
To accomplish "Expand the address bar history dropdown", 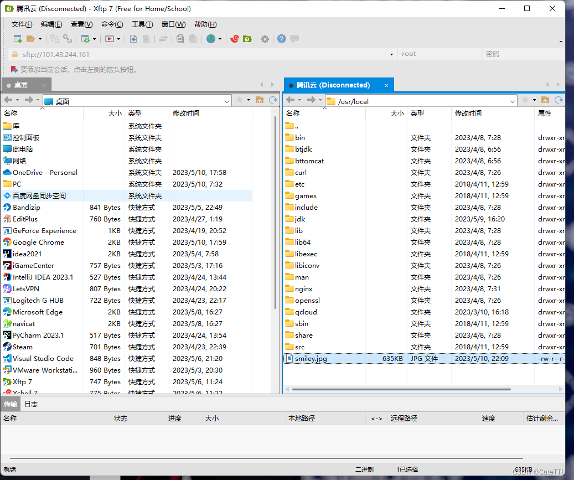I will pos(391,55).
